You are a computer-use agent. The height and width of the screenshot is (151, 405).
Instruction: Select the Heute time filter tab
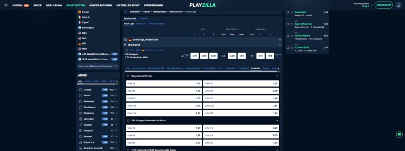point(87,81)
